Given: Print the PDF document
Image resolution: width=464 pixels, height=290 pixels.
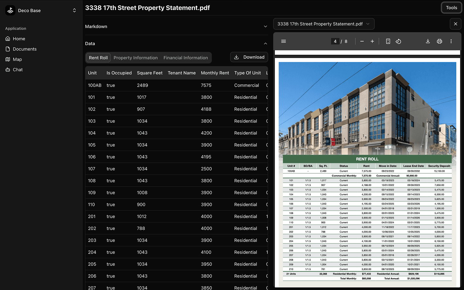Looking at the screenshot, I should 440,41.
